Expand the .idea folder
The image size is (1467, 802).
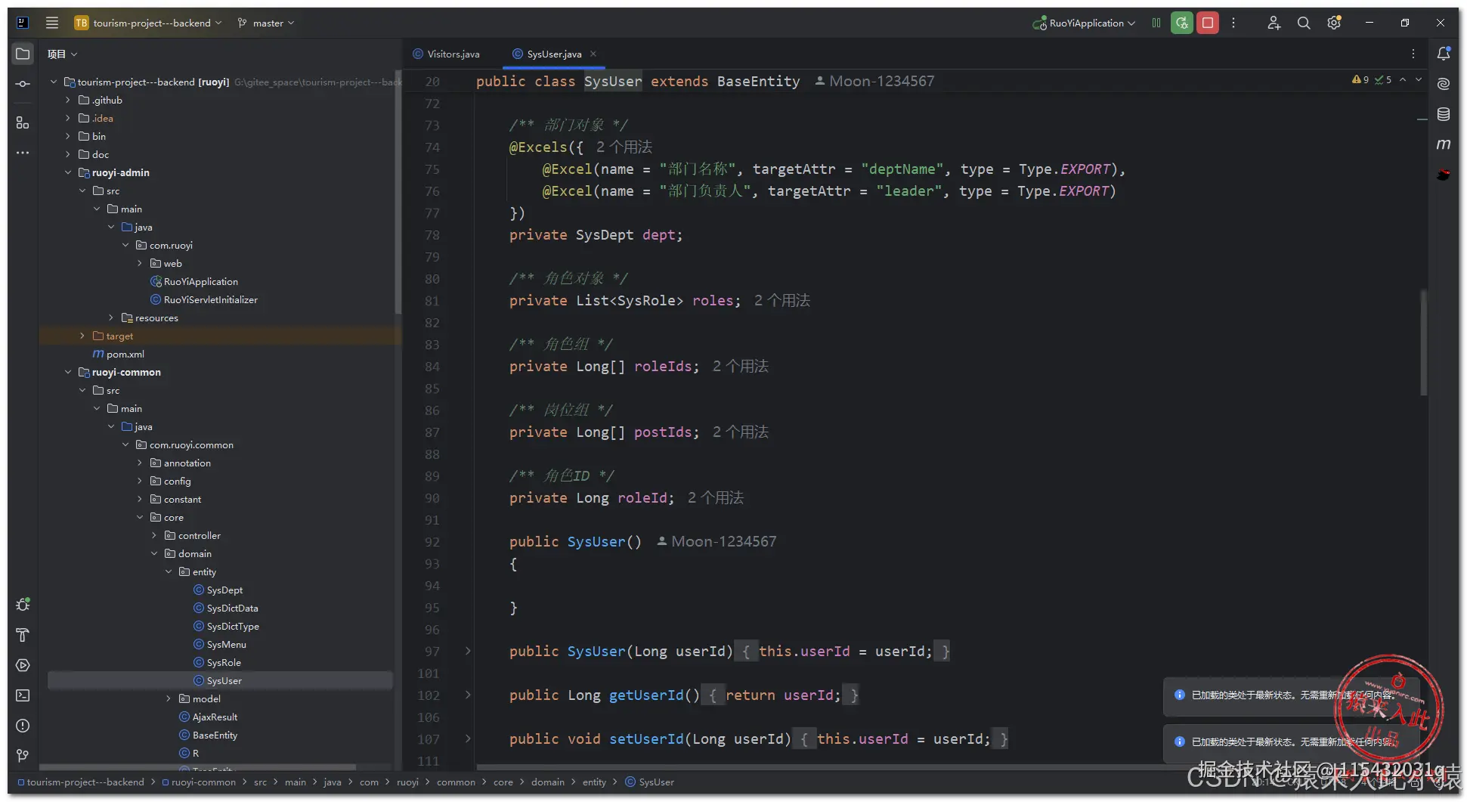coord(68,118)
